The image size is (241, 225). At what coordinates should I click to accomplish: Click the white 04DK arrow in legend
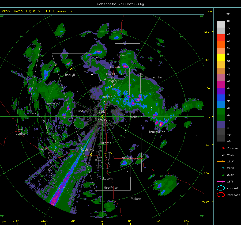(221, 155)
